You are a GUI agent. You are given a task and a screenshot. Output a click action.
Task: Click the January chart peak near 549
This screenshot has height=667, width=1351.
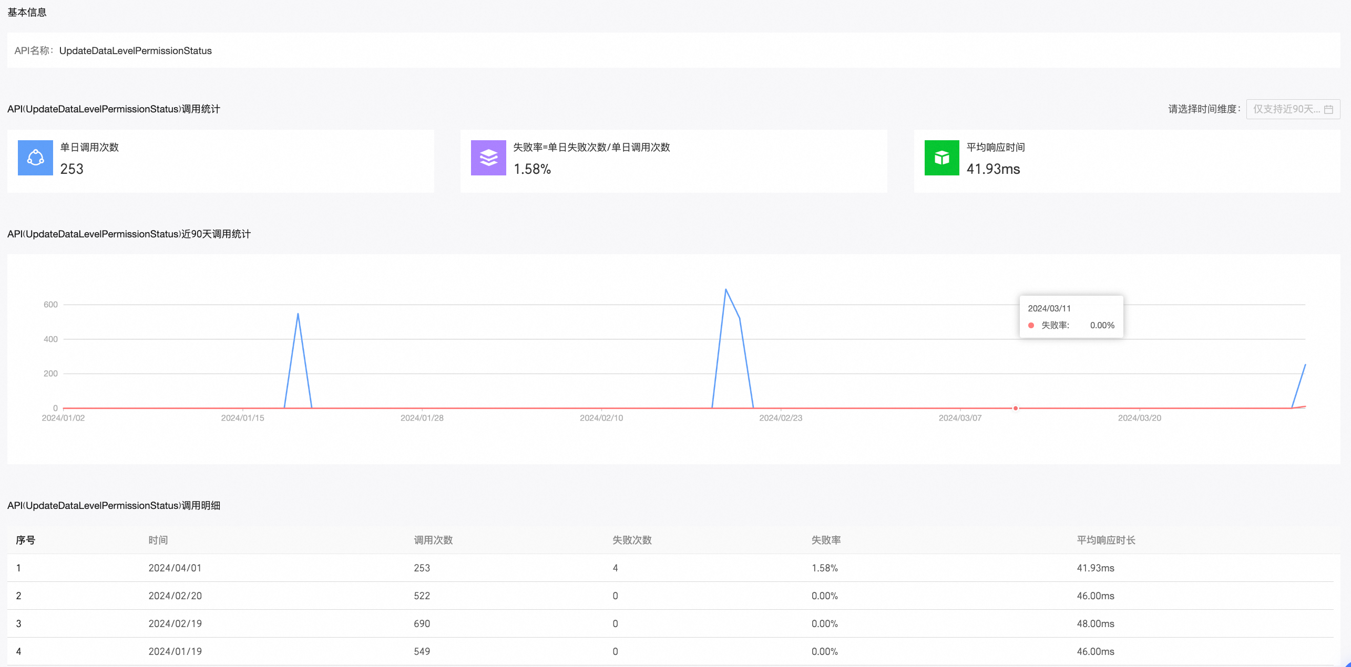(298, 314)
